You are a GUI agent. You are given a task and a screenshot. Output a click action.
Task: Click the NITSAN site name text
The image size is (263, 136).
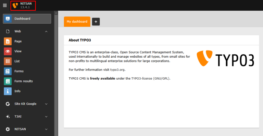[26, 3]
